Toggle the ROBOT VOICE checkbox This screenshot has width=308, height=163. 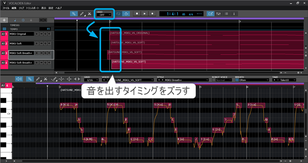pyautogui.click(x=214, y=80)
